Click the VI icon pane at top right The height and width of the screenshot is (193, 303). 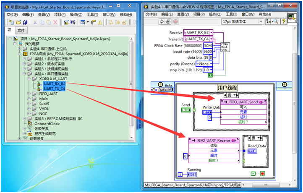coord(292,18)
